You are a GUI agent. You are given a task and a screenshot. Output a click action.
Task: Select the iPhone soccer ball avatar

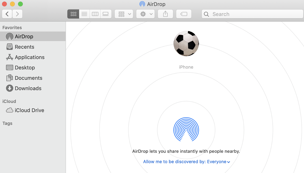pos(186,43)
